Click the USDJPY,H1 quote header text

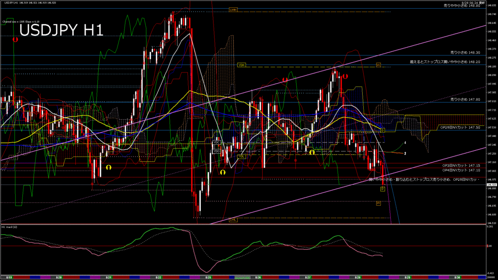click(29, 2)
